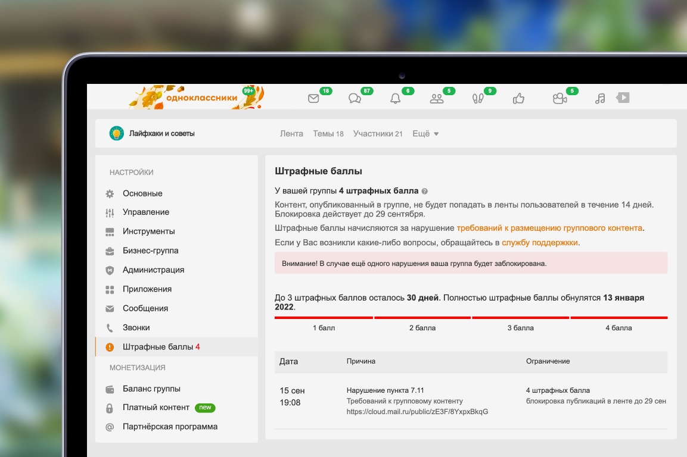Open the Лайфхаки и советы group avatar
The height and width of the screenshot is (457, 687).
(x=116, y=133)
